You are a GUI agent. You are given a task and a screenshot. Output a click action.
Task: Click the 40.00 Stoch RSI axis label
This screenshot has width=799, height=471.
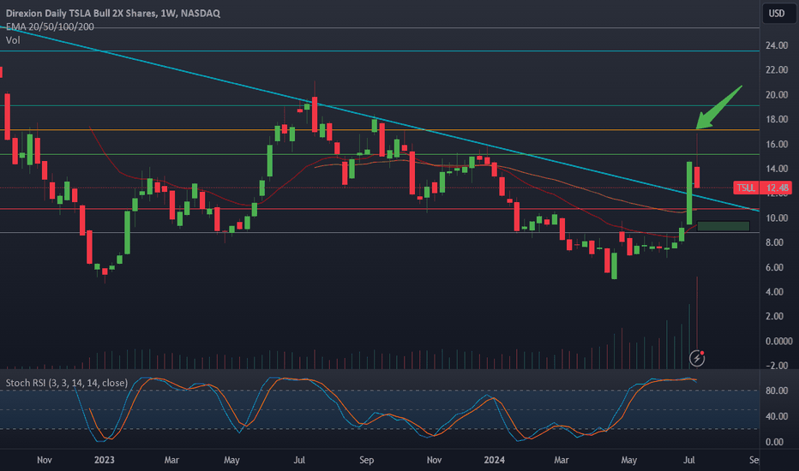point(777,416)
